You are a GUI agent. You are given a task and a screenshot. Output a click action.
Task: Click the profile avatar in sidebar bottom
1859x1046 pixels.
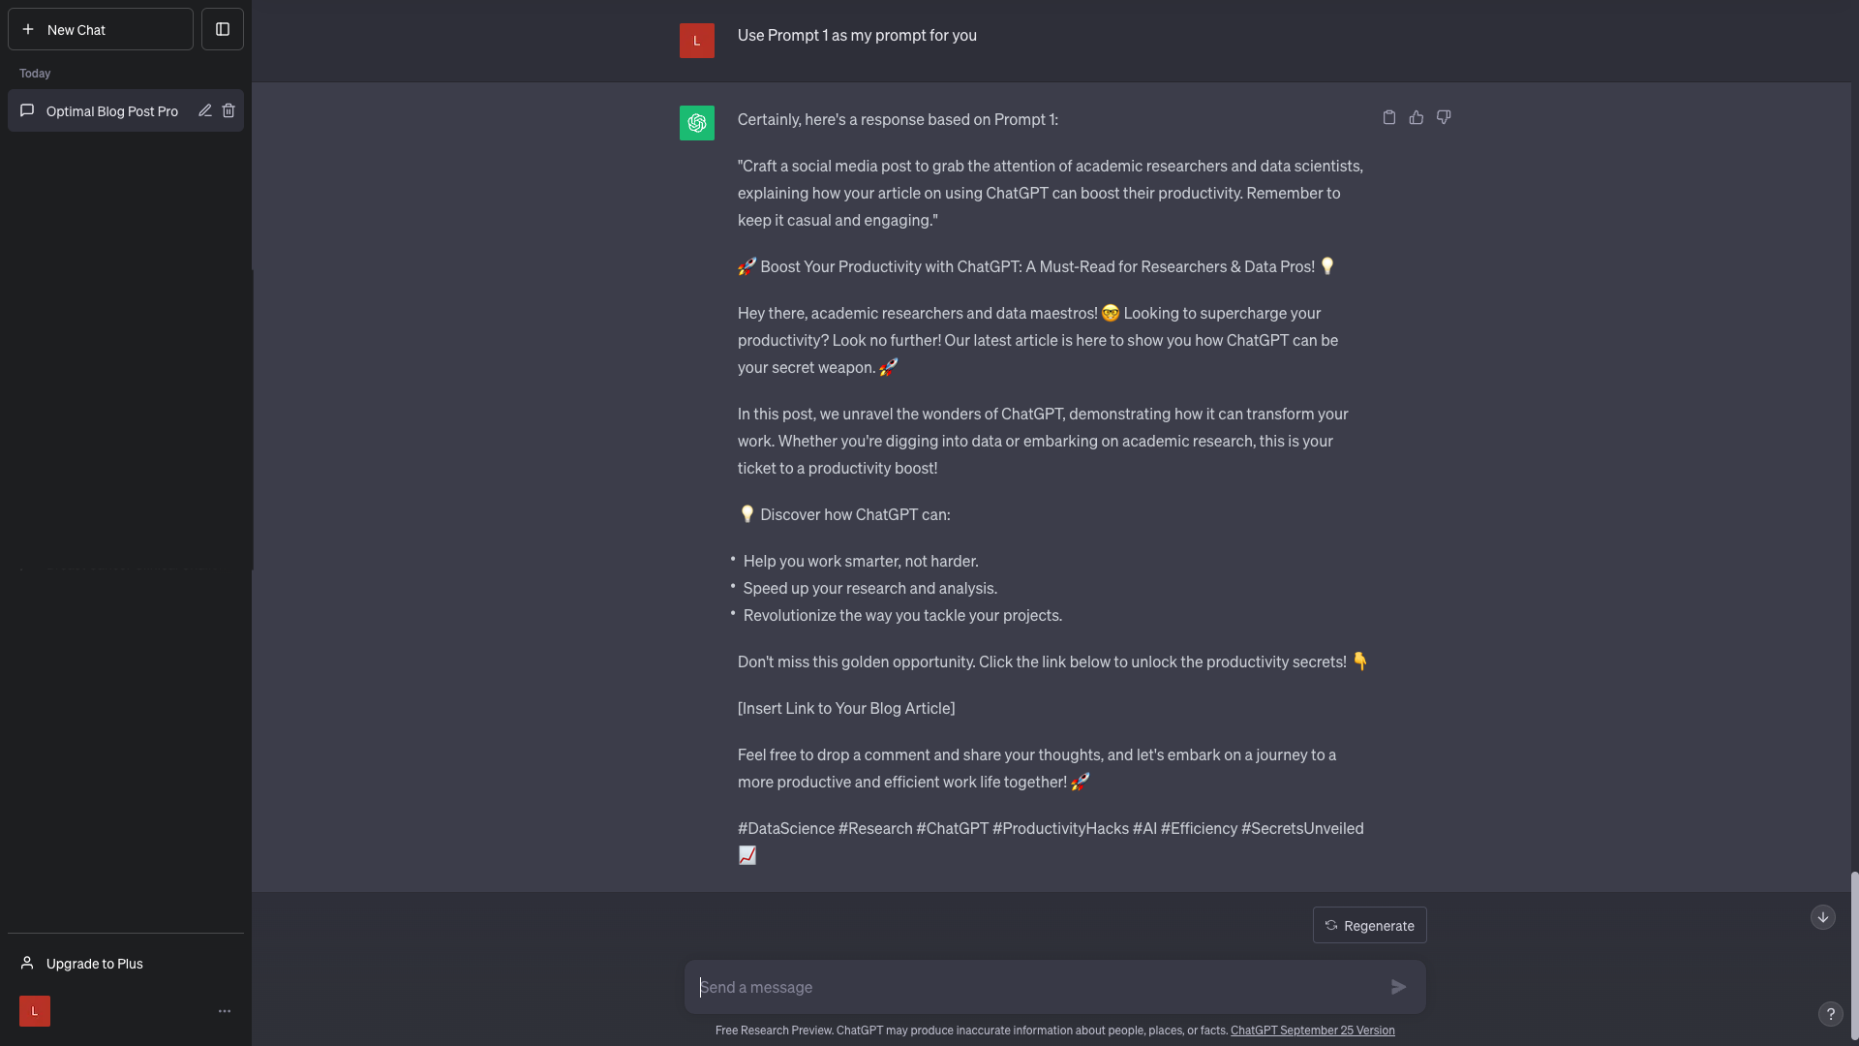pos(35,1011)
